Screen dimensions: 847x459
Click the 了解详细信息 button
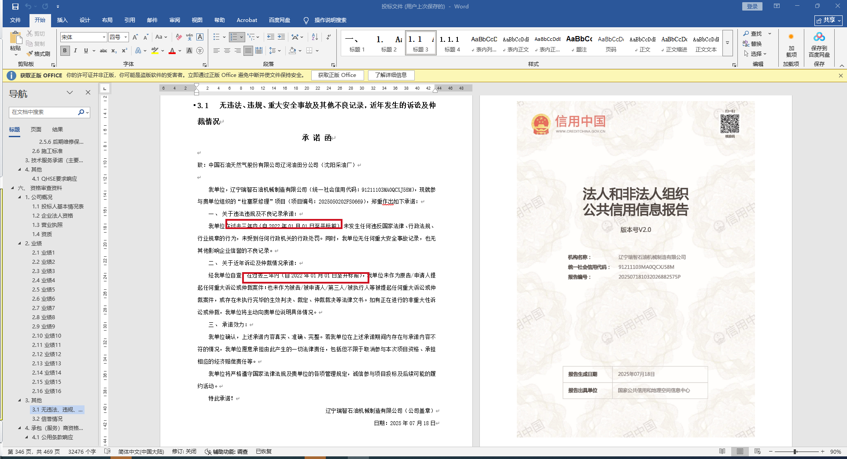(x=391, y=75)
